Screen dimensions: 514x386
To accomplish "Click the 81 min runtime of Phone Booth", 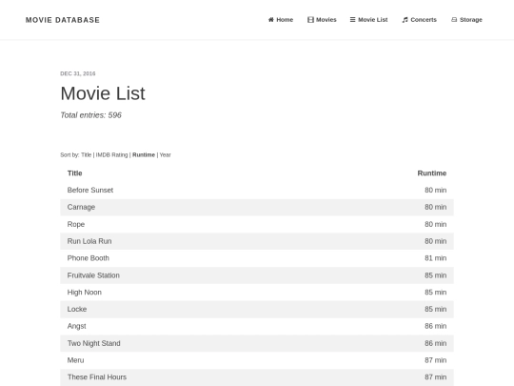I will (435, 258).
